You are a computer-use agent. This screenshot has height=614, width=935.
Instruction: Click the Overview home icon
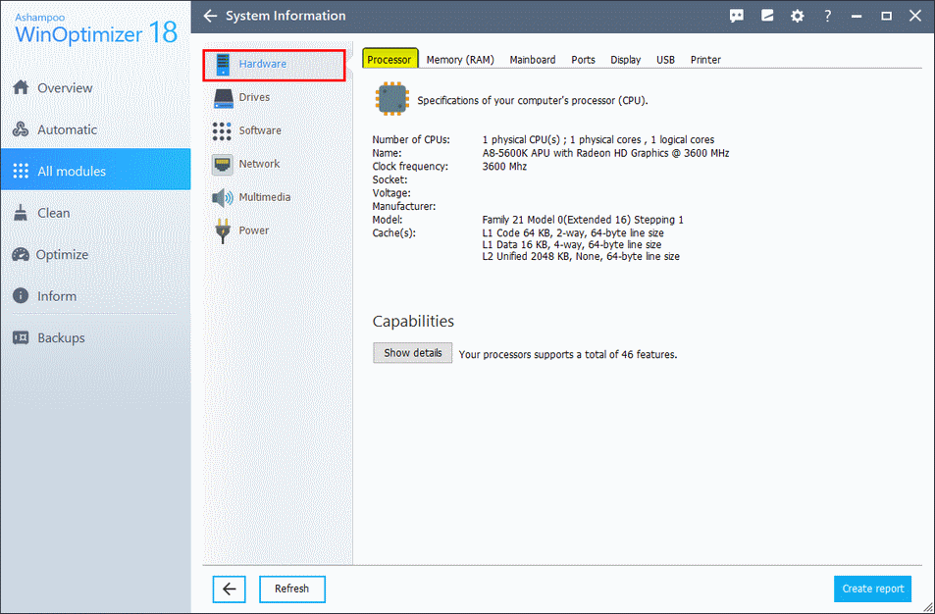(21, 87)
